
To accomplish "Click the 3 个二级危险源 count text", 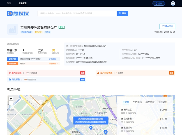I will tap(31, 73).
